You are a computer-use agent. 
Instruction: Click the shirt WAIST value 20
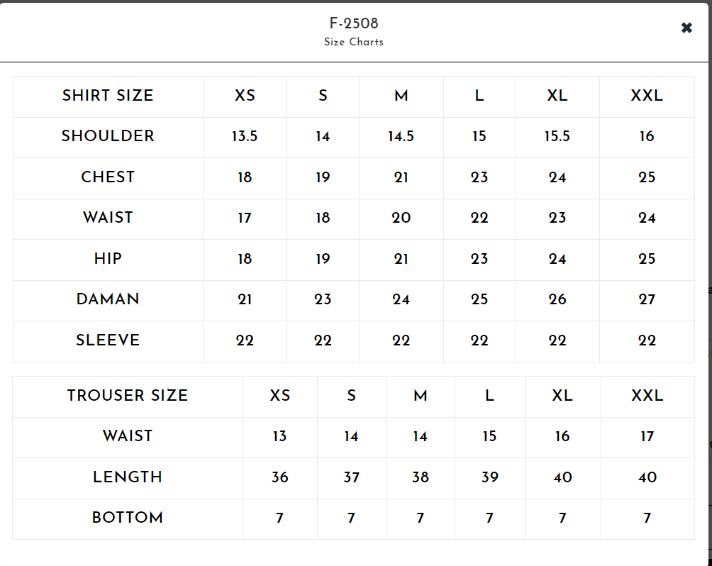(x=401, y=218)
